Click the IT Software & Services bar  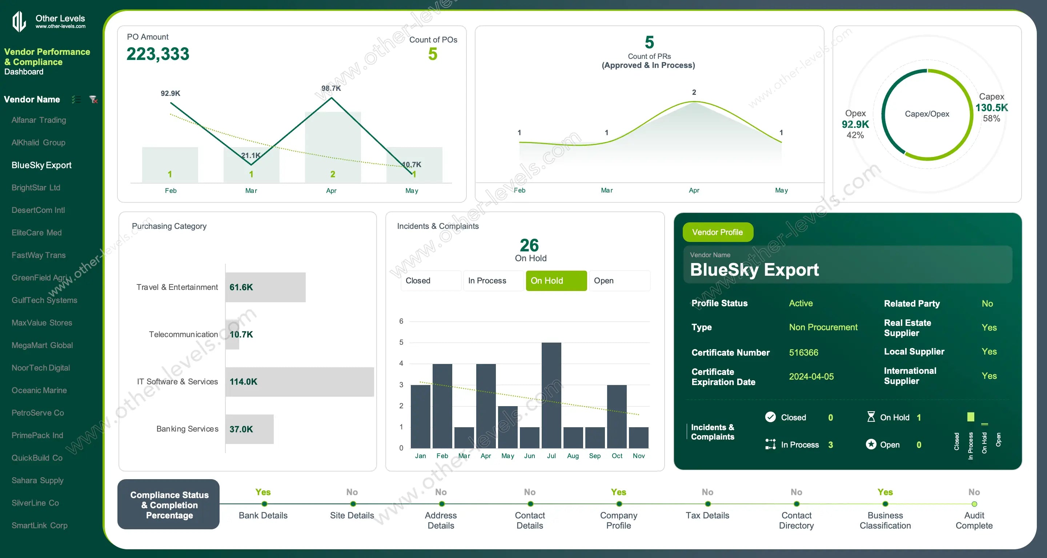(x=300, y=382)
